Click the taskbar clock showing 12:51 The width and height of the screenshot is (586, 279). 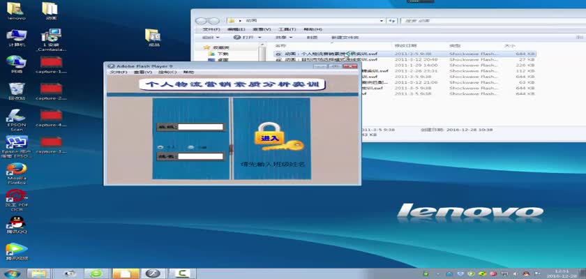coord(562,274)
